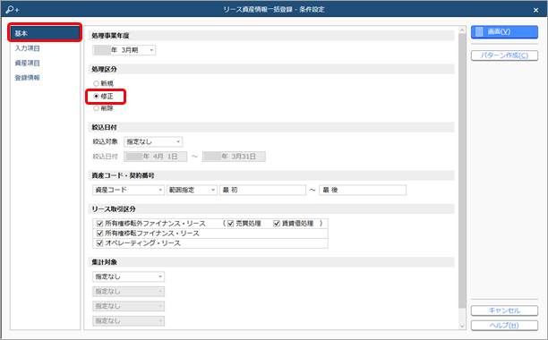Click the vertical scrollbar thumb
Viewport: 548px width, 340px height.
[x=462, y=171]
